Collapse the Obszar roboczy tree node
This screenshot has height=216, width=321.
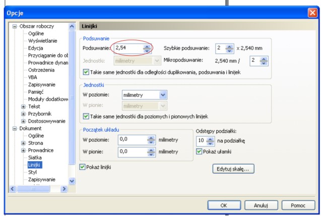[x=15, y=26]
